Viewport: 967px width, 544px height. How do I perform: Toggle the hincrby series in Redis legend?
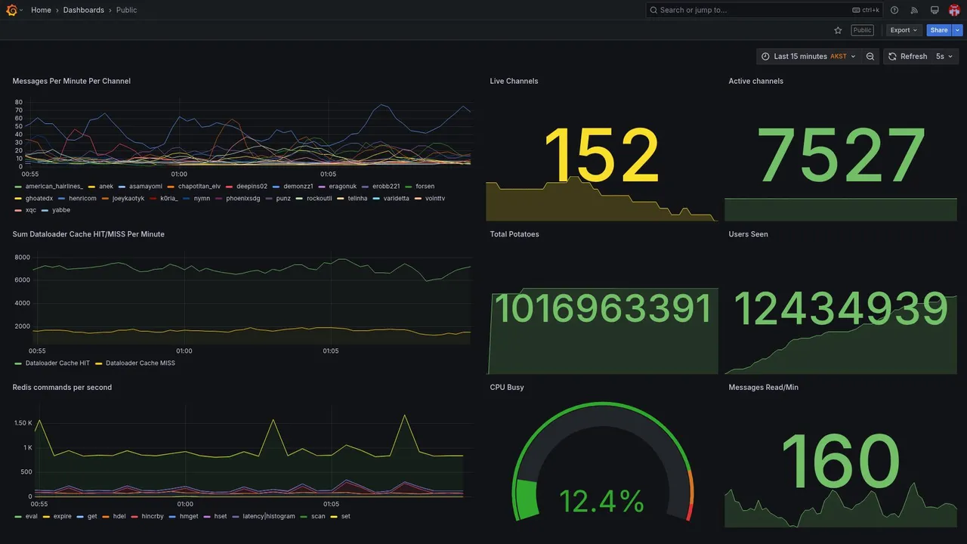pyautogui.click(x=147, y=517)
